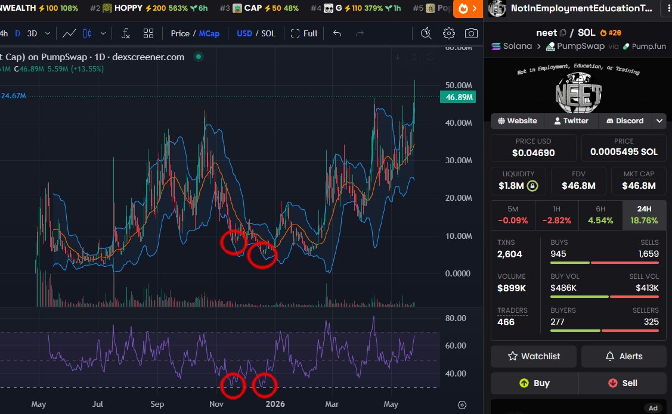Click the MKT CAP $46.8M value
This screenshot has height=414, width=672.
point(639,186)
